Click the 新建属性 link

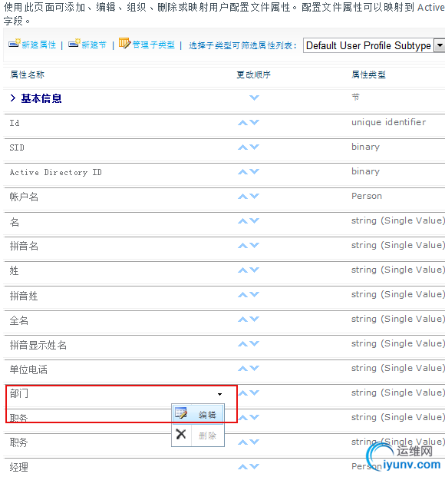(39, 45)
